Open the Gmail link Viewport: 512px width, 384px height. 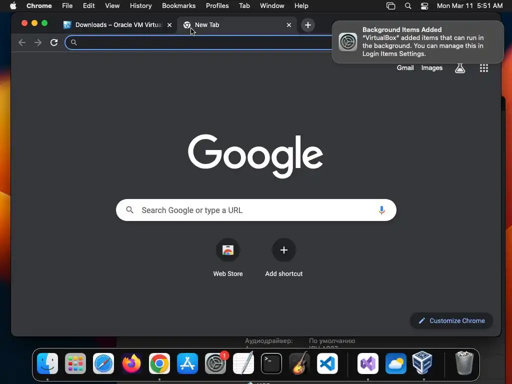pos(405,68)
